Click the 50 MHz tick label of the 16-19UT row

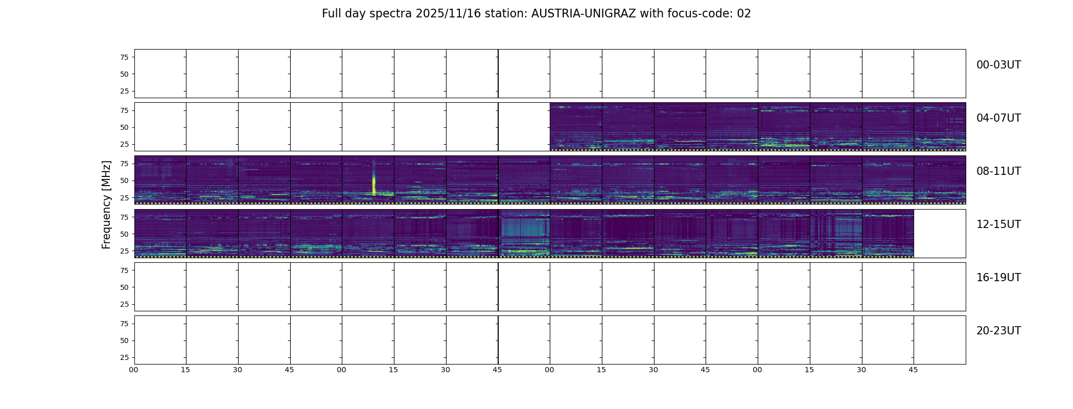pyautogui.click(x=124, y=287)
